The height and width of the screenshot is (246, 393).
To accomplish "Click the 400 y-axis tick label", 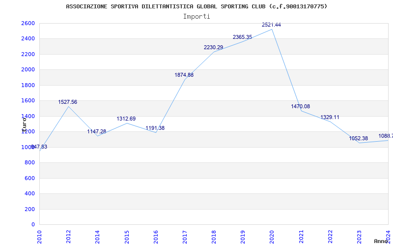I will pos(30,193).
